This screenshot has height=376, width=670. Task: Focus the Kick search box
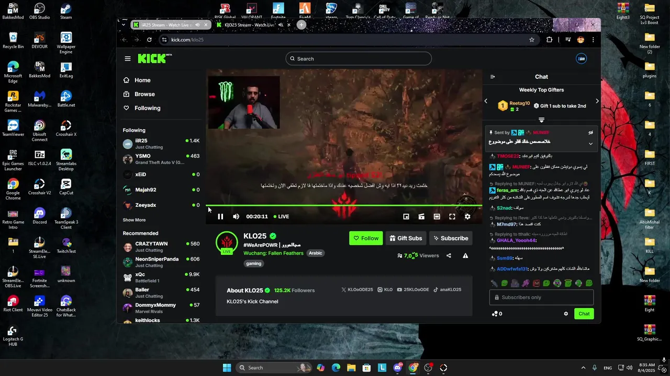[x=359, y=58]
